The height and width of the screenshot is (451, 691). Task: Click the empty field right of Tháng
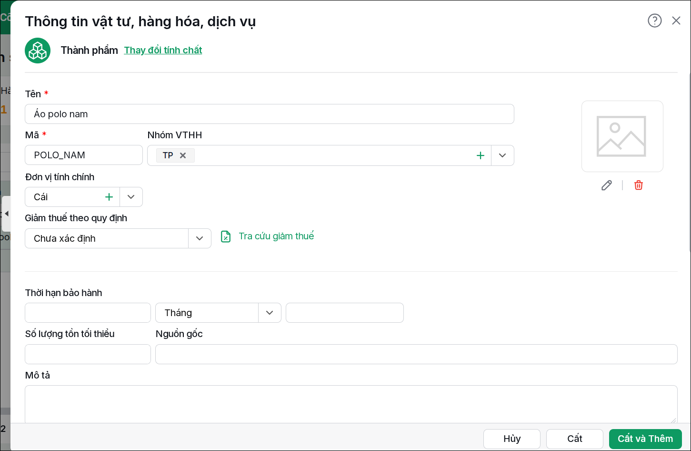(345, 313)
